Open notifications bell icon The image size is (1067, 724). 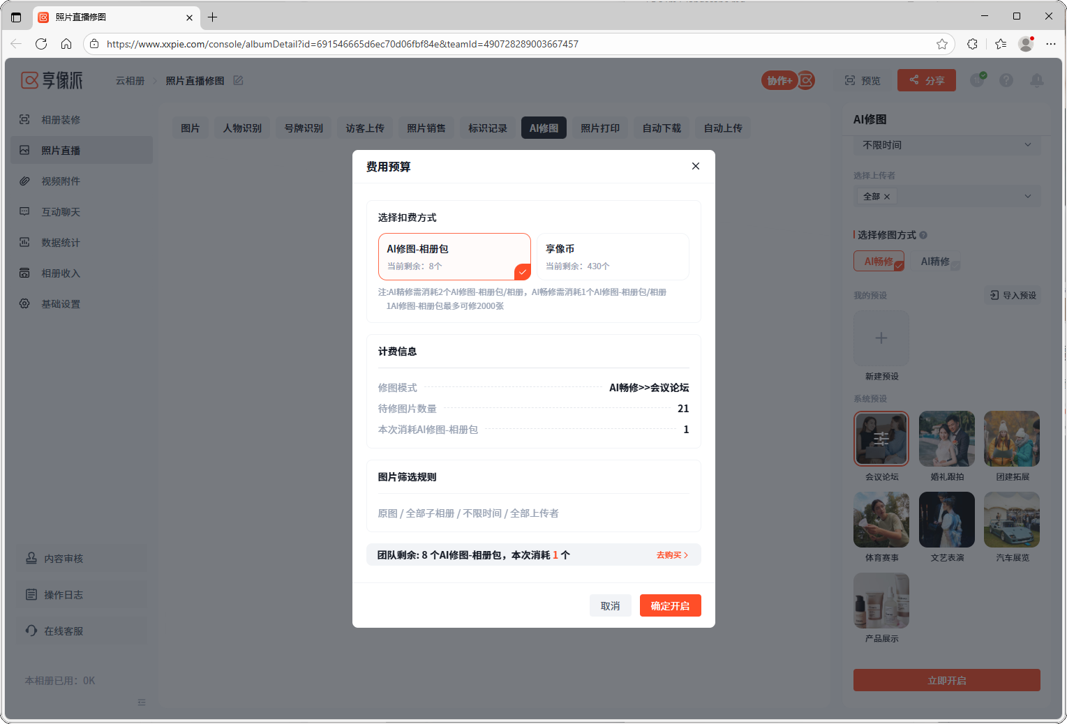1036,81
